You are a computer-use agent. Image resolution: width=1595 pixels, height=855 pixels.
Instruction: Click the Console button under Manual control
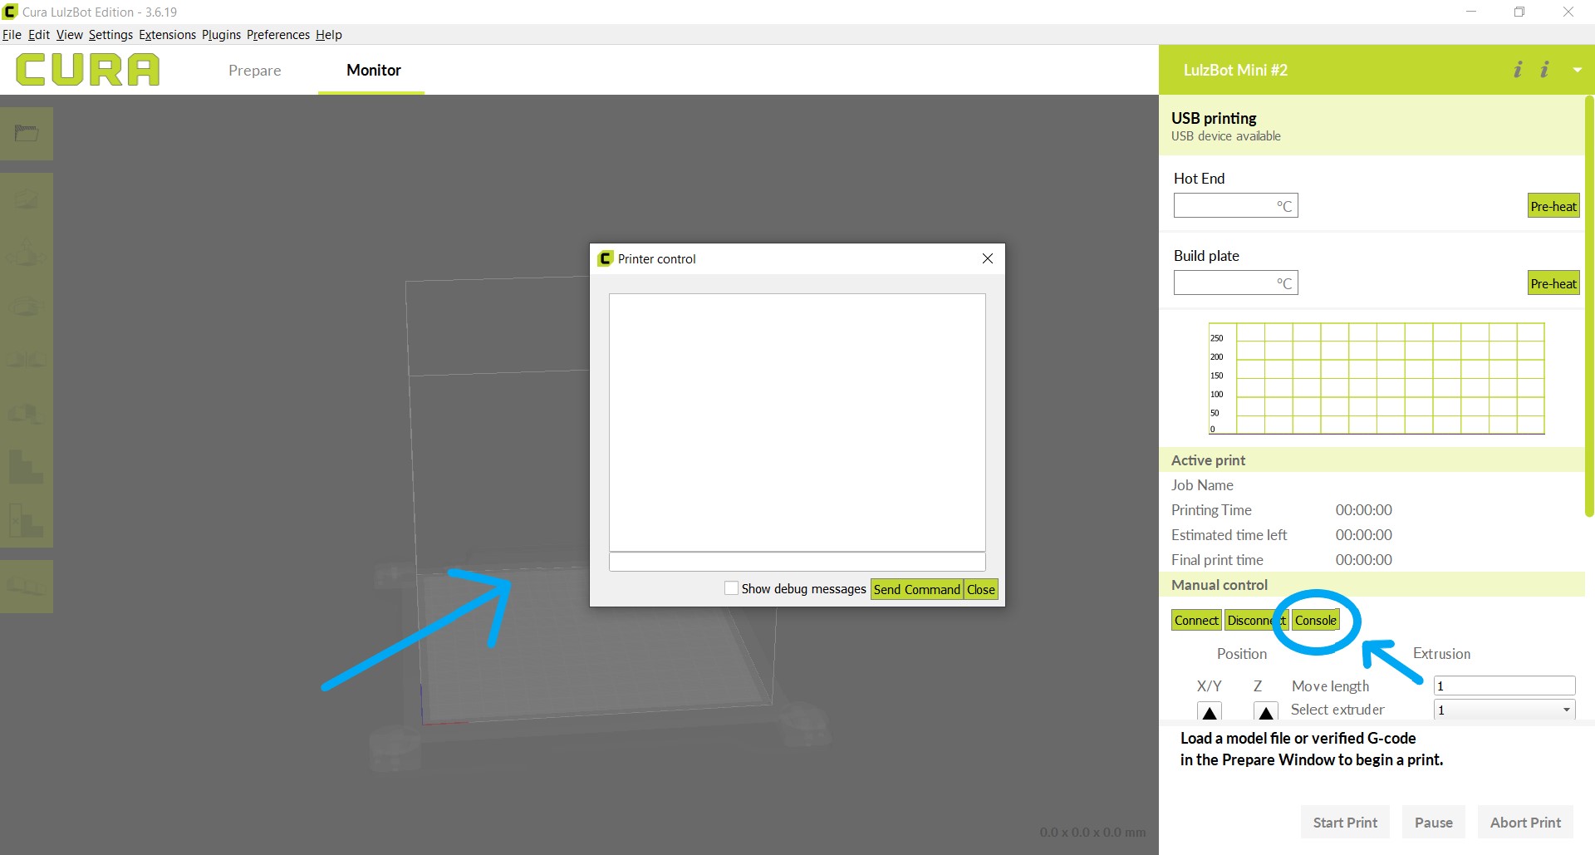click(1315, 620)
